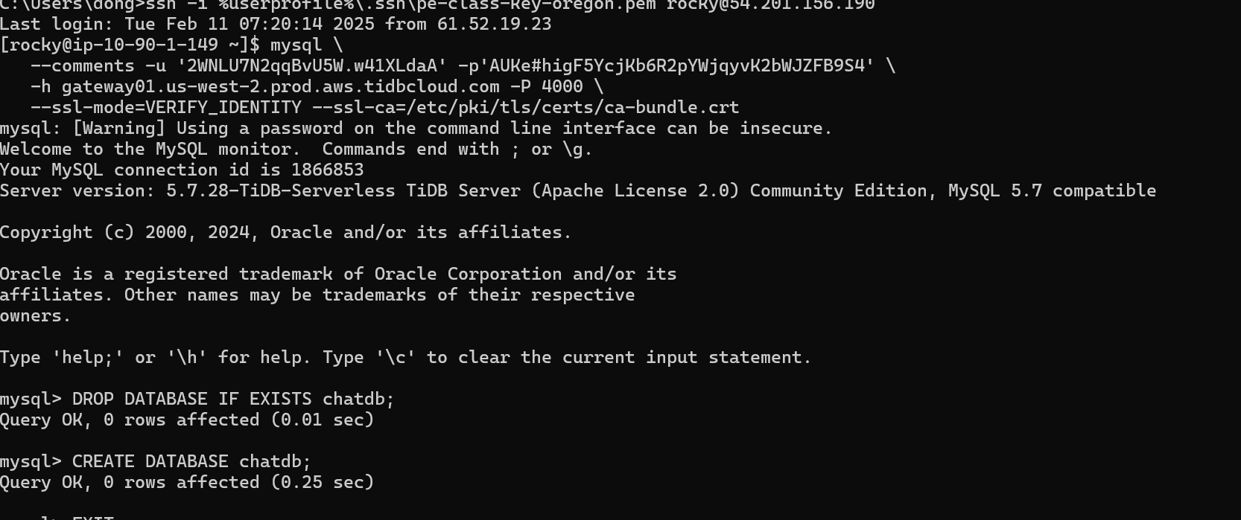Viewport: 1241px width, 520px height.
Task: Click the "MySQL 5.7 compatible" text
Action: click(1052, 190)
